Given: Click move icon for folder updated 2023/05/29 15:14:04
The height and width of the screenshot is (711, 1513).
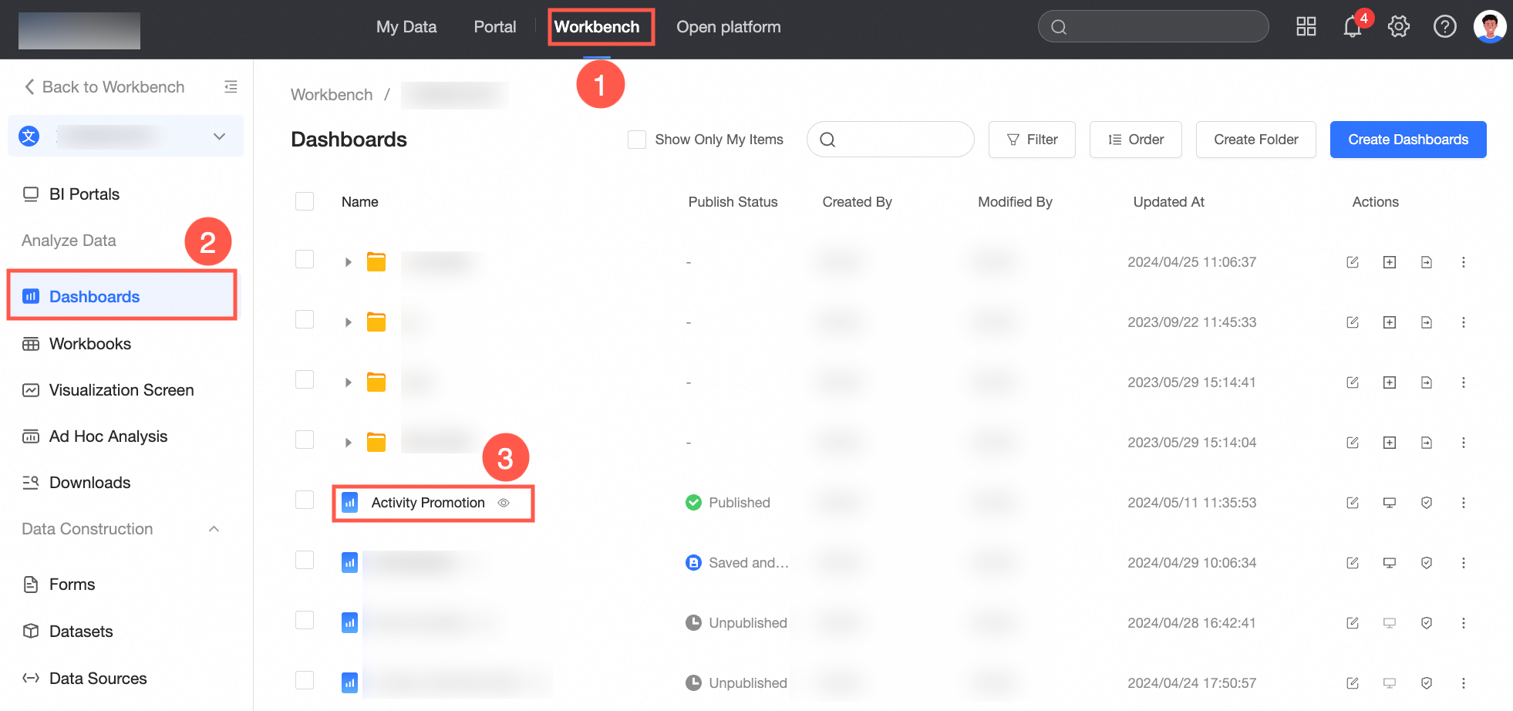Looking at the screenshot, I should (1426, 443).
